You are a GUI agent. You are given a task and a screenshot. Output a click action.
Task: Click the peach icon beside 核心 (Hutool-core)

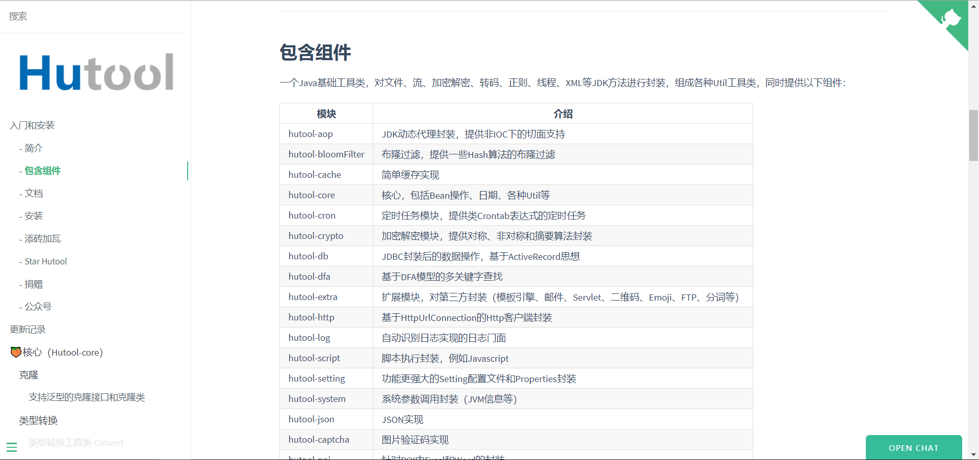[15, 352]
